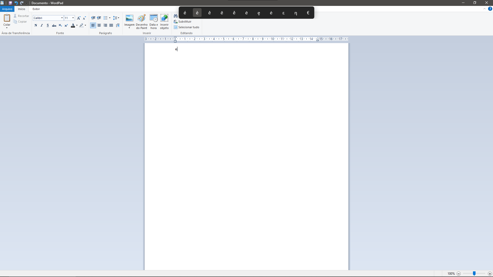Viewport: 493px width, 277px height.
Task: Click Selecionar tudo
Action: (x=186, y=27)
